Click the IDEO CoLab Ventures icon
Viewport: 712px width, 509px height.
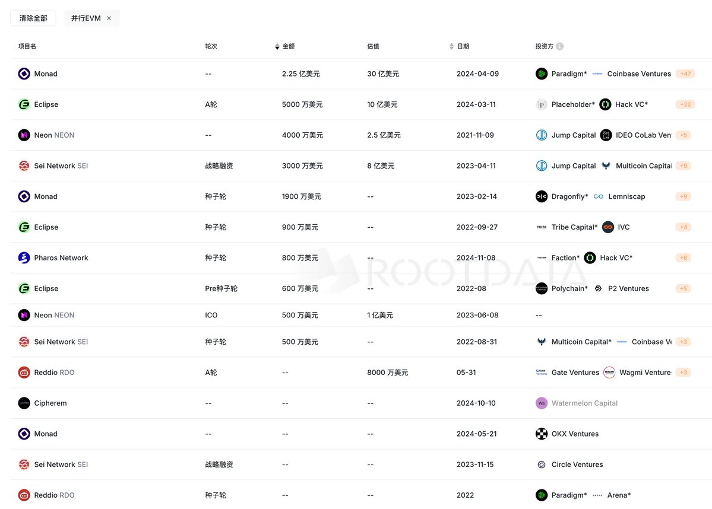pyautogui.click(x=606, y=135)
